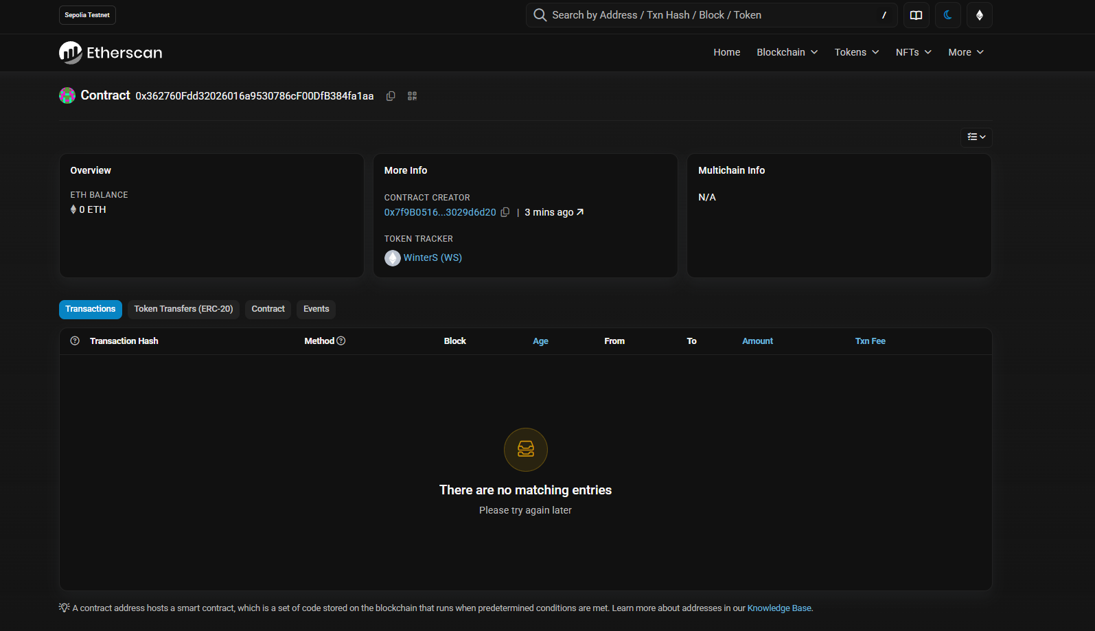
Task: Click the From column header
Action: (614, 341)
